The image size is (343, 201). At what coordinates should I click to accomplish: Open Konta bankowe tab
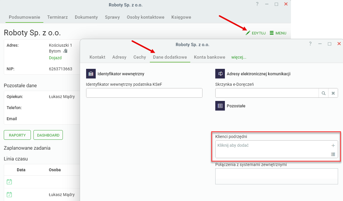209,57
